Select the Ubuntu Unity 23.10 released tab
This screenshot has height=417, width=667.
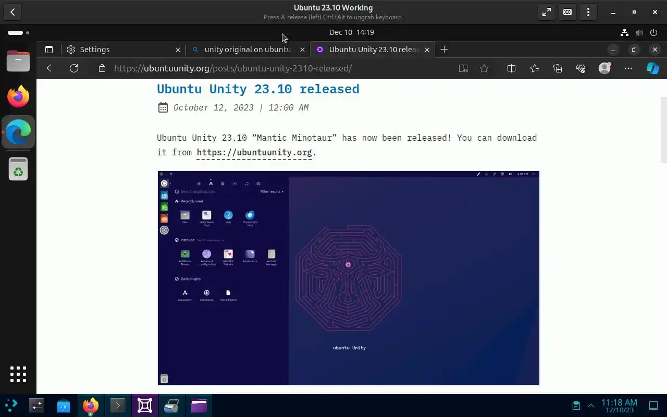[373, 50]
